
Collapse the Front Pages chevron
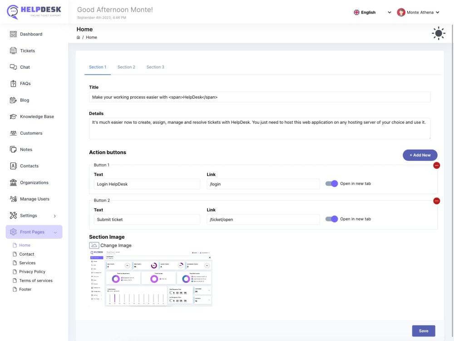point(55,232)
